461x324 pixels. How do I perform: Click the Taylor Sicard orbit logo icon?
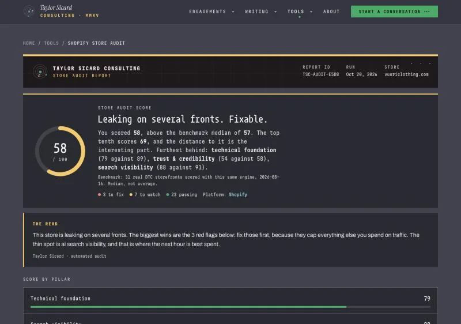pos(29,12)
